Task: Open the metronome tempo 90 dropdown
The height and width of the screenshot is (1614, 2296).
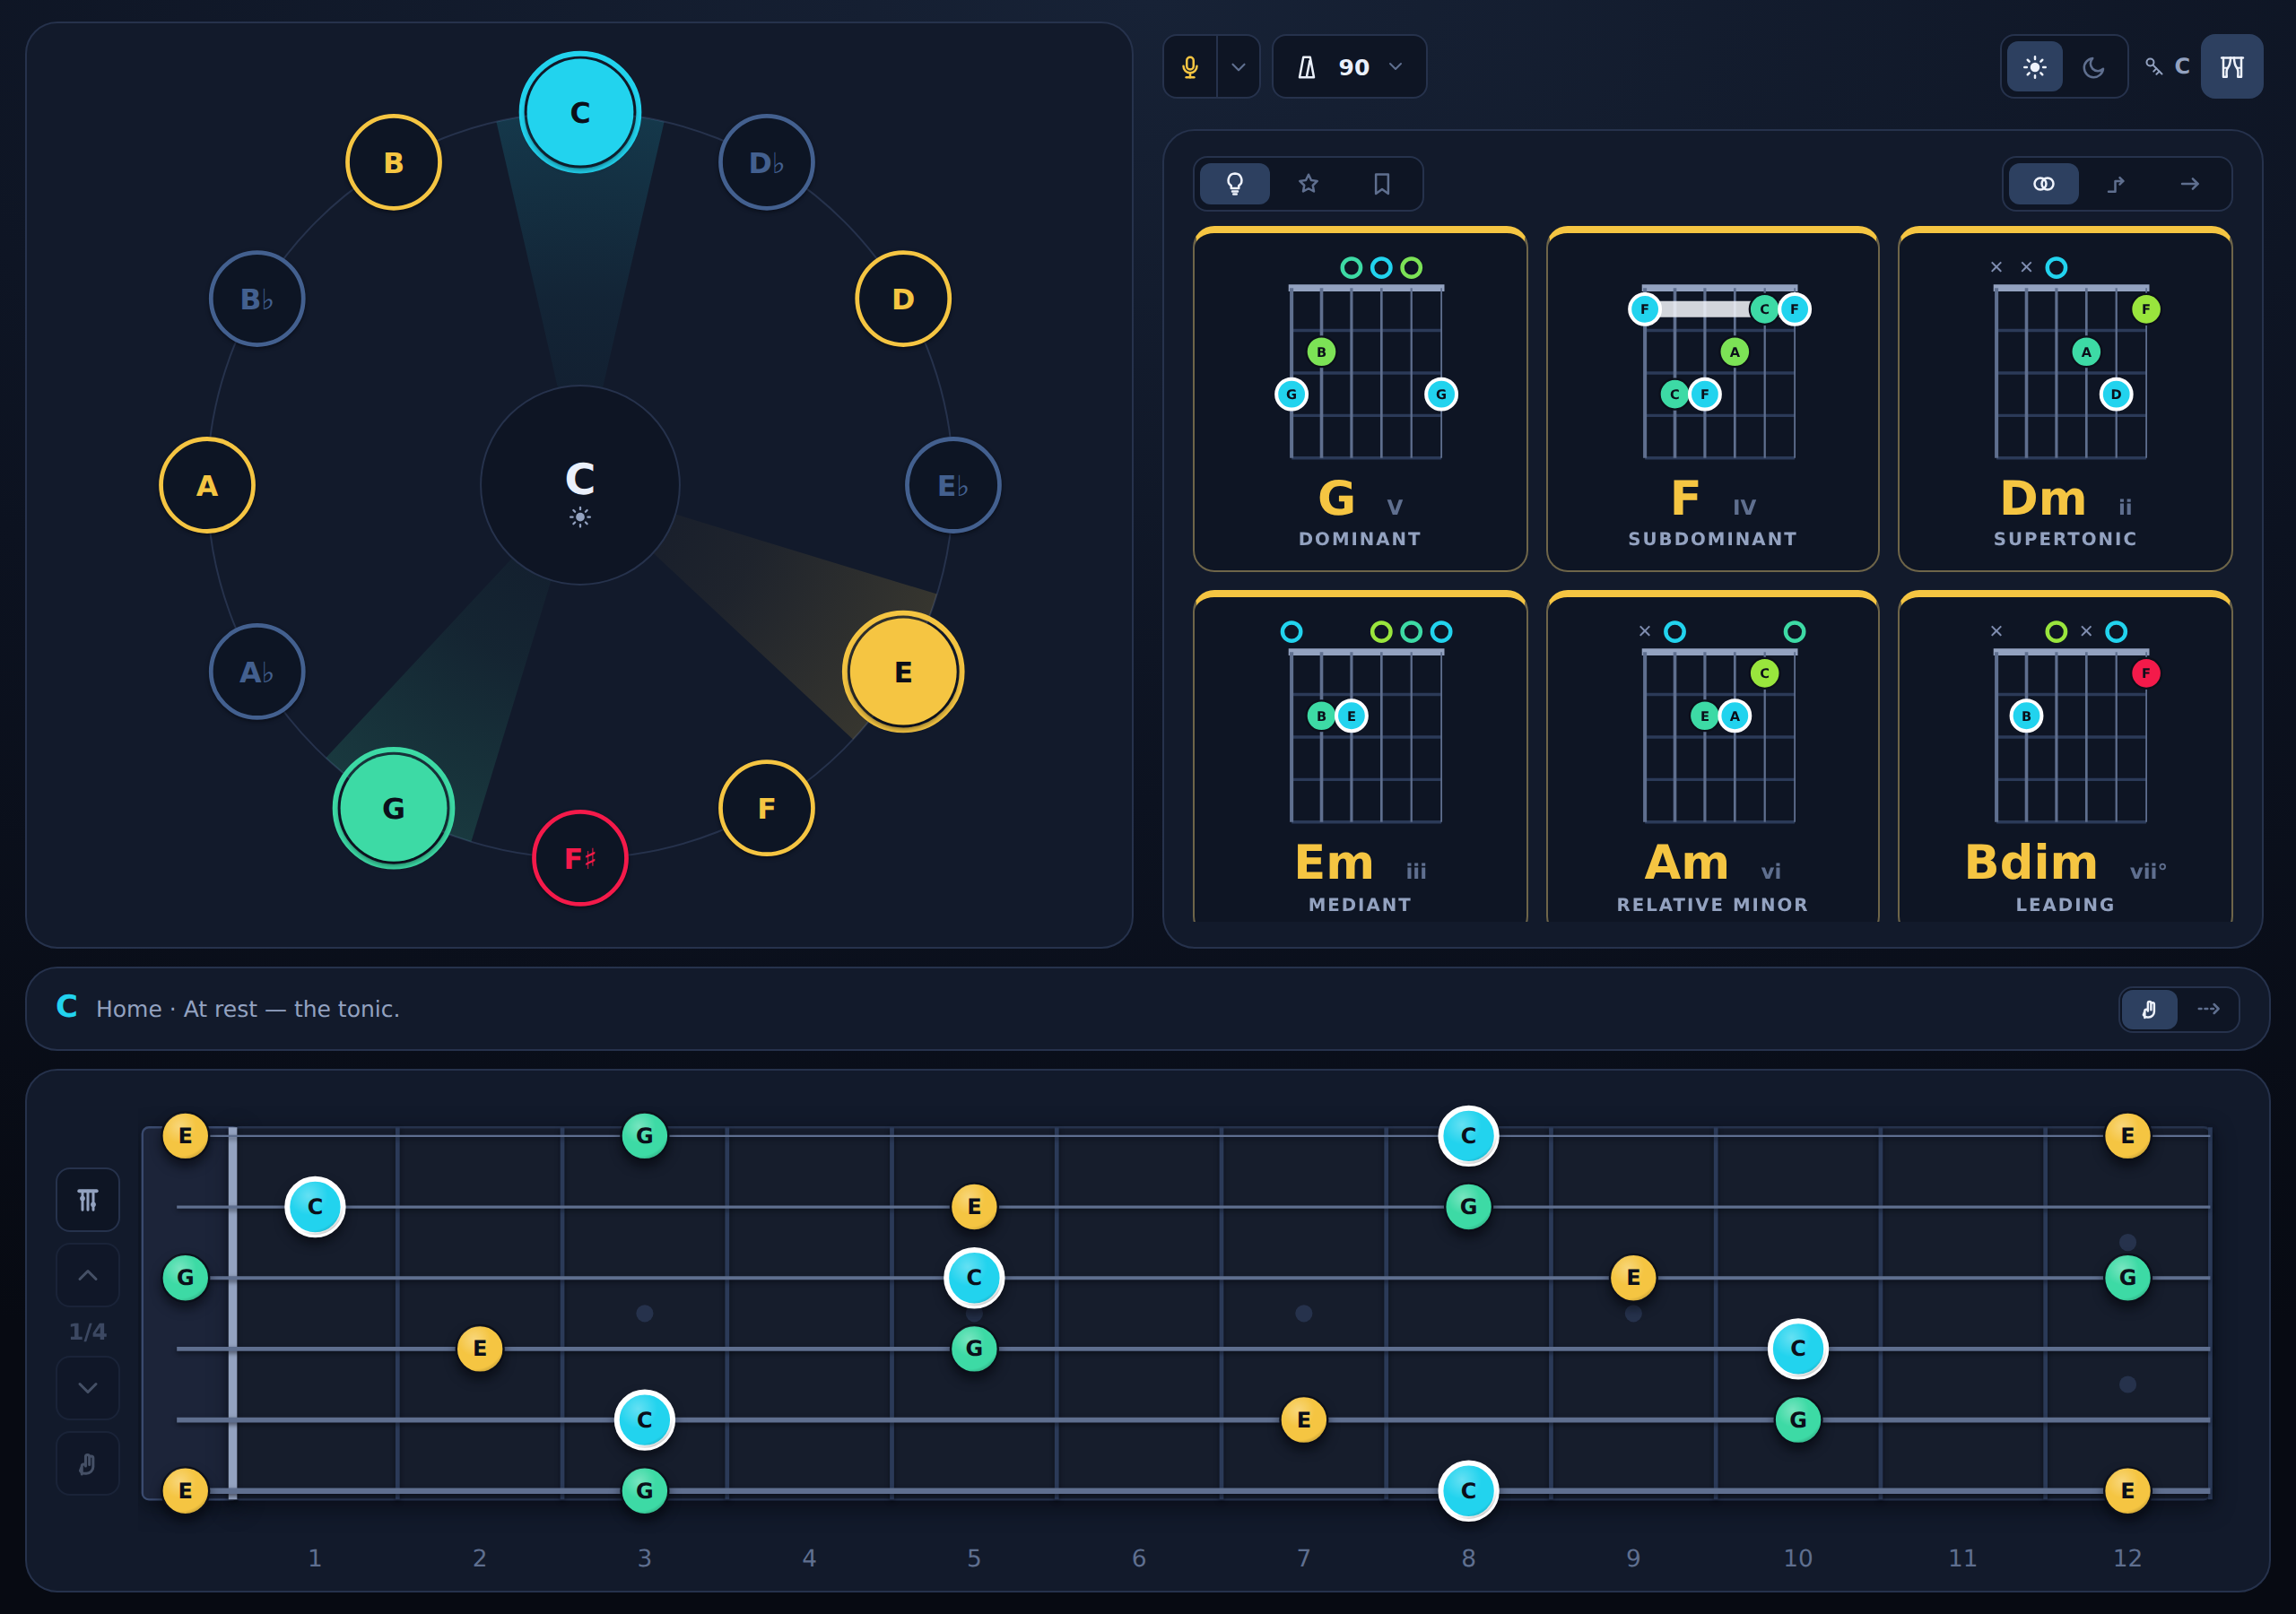Action: click(x=1349, y=67)
